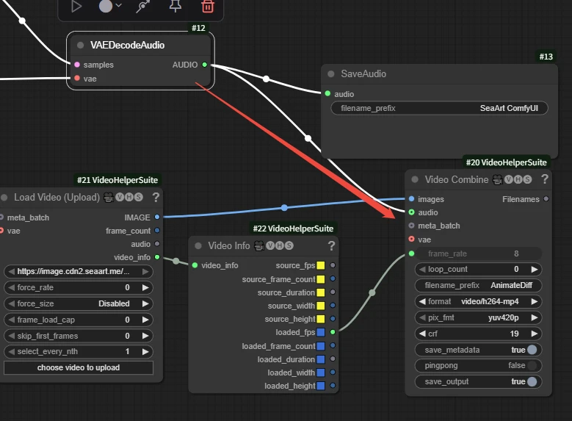Click the red trash delete icon
Image resolution: width=572 pixels, height=421 pixels.
(208, 7)
